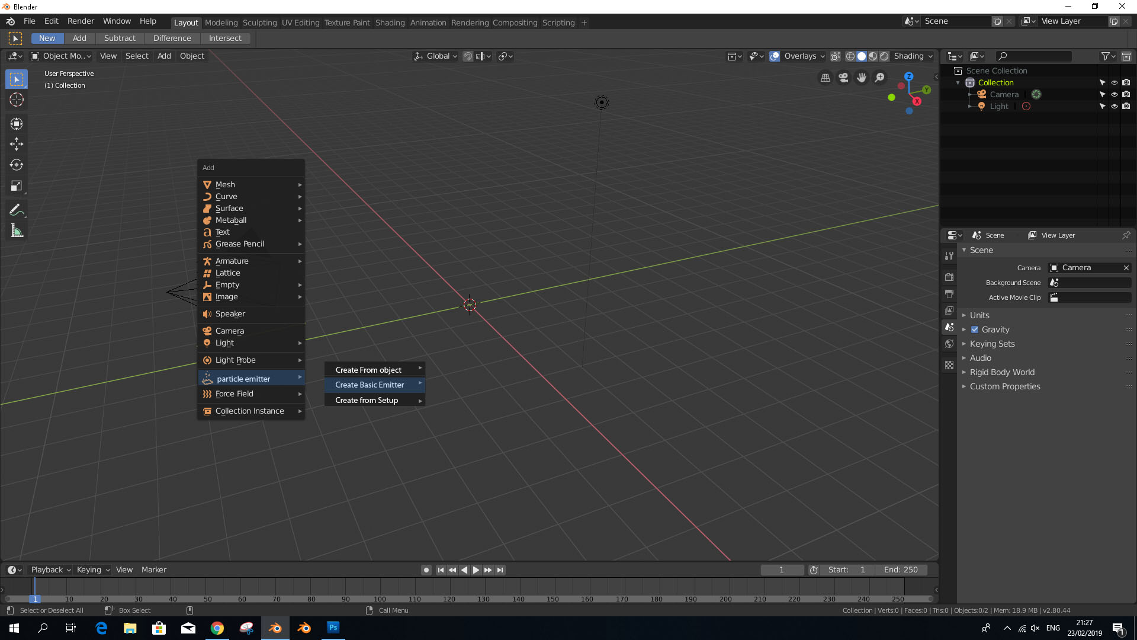Screen dimensions: 1137x640
Task: Choose Create Basic Emitter submenu entry
Action: [375, 385]
